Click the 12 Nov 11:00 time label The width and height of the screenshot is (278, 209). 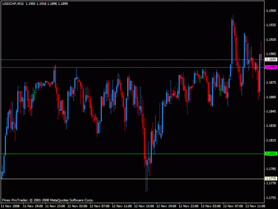coord(122,206)
